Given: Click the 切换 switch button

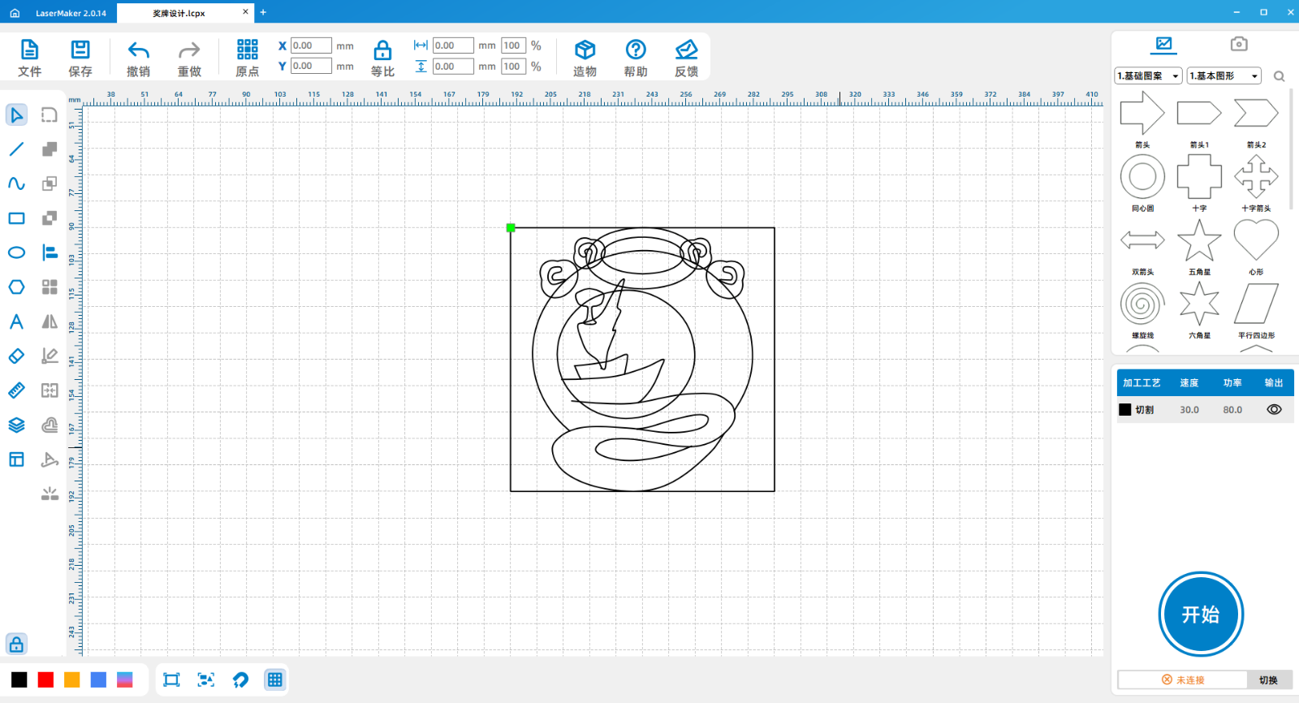Looking at the screenshot, I should pos(1268,680).
